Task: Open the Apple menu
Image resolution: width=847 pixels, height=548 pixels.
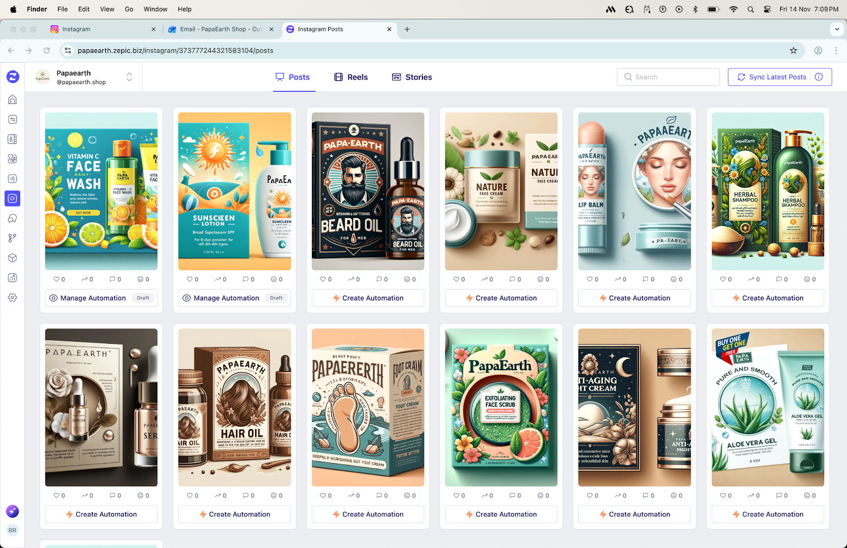Action: (x=13, y=9)
